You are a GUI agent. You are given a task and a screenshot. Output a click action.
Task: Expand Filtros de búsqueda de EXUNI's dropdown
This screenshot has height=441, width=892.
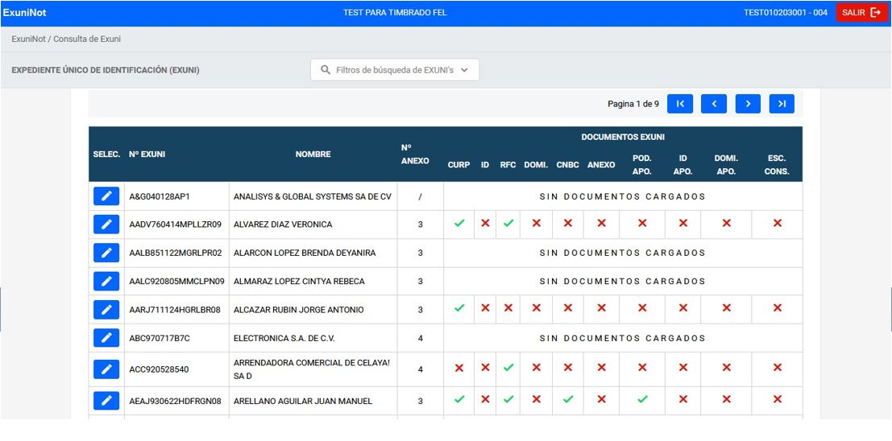(395, 70)
